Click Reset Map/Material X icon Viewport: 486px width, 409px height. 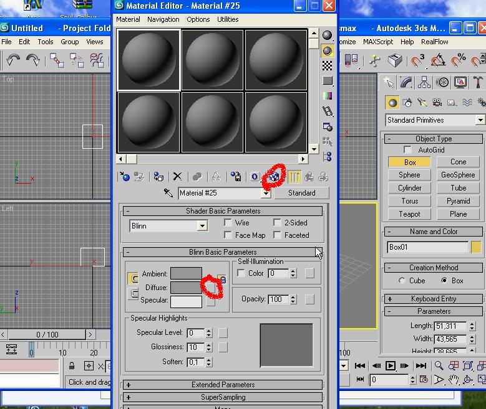177,177
